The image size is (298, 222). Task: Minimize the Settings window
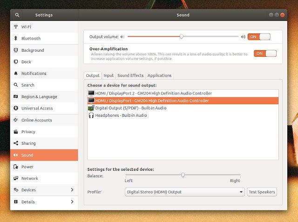271,15
